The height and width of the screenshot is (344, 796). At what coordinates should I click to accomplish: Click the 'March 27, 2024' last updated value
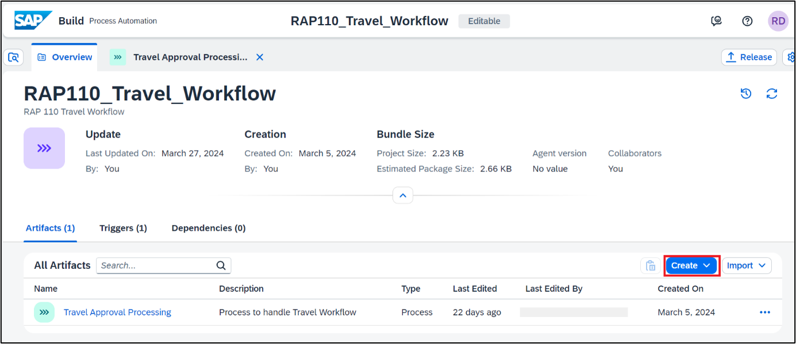(193, 154)
